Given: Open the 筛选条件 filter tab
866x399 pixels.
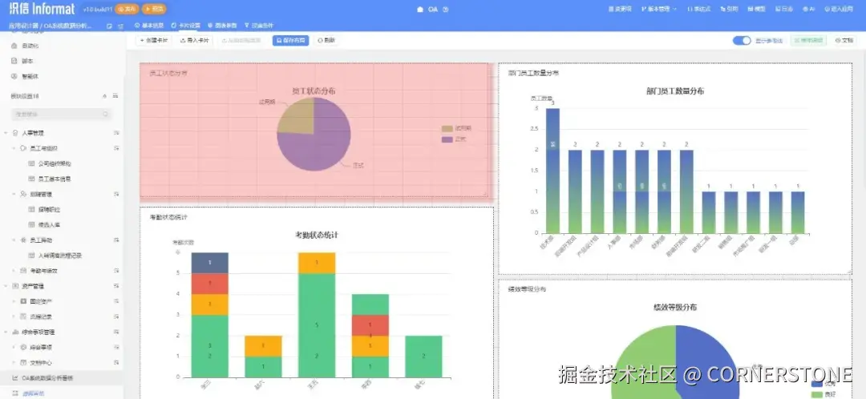Looking at the screenshot, I should pos(258,26).
